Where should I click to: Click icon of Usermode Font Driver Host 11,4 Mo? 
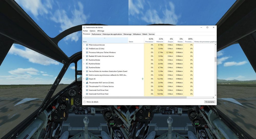[87, 90]
